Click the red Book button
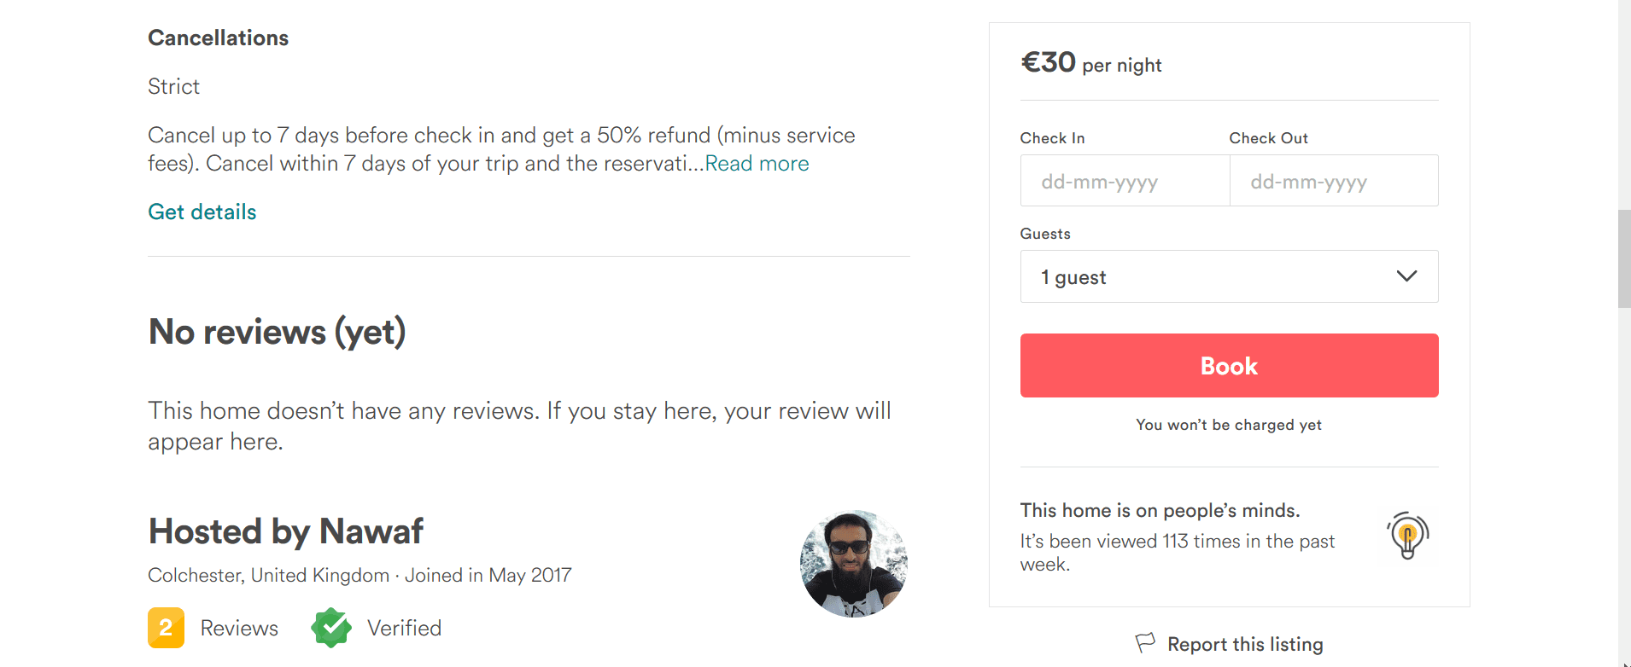 point(1229,365)
